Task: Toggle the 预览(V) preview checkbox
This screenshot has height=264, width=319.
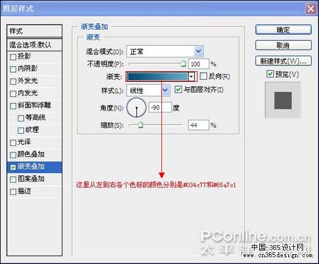Action: (x=270, y=74)
